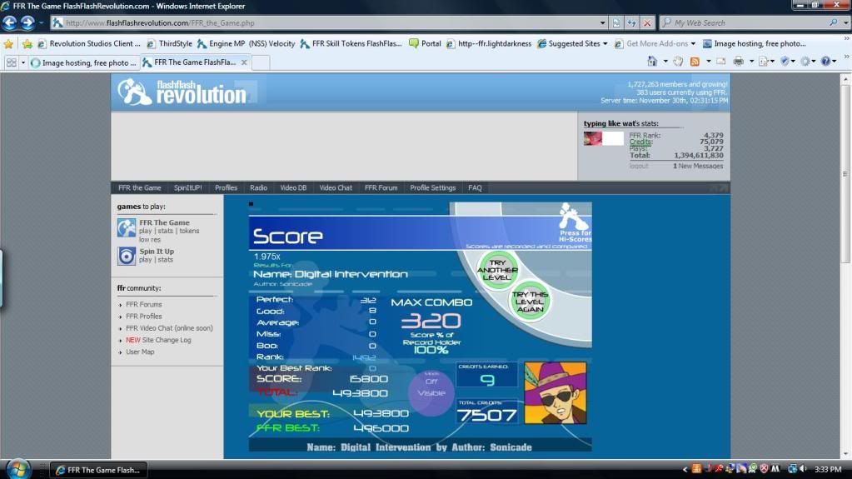Open Profile Settings in site nav bar
This screenshot has height=479, width=852.
(432, 187)
